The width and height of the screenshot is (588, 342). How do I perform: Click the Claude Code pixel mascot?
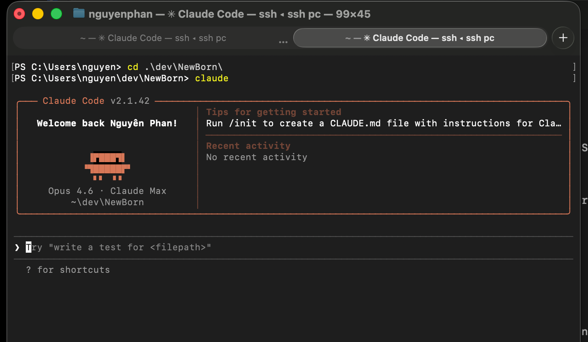pyautogui.click(x=107, y=165)
